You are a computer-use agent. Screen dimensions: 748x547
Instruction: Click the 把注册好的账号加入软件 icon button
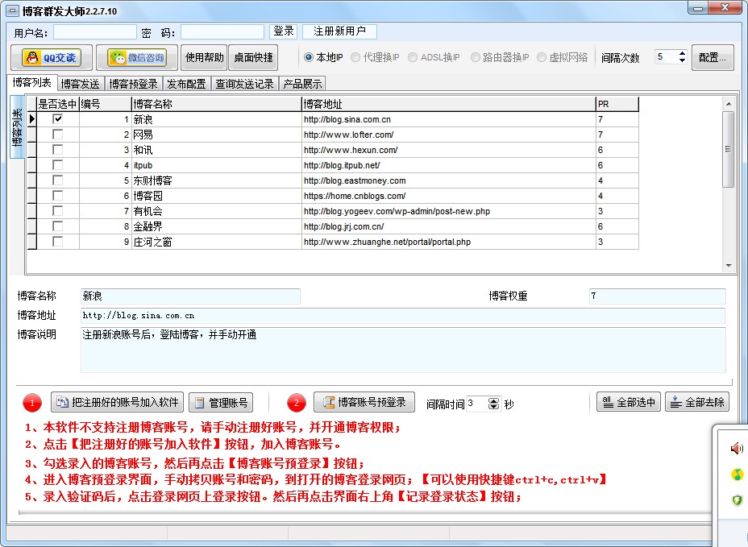point(117,402)
